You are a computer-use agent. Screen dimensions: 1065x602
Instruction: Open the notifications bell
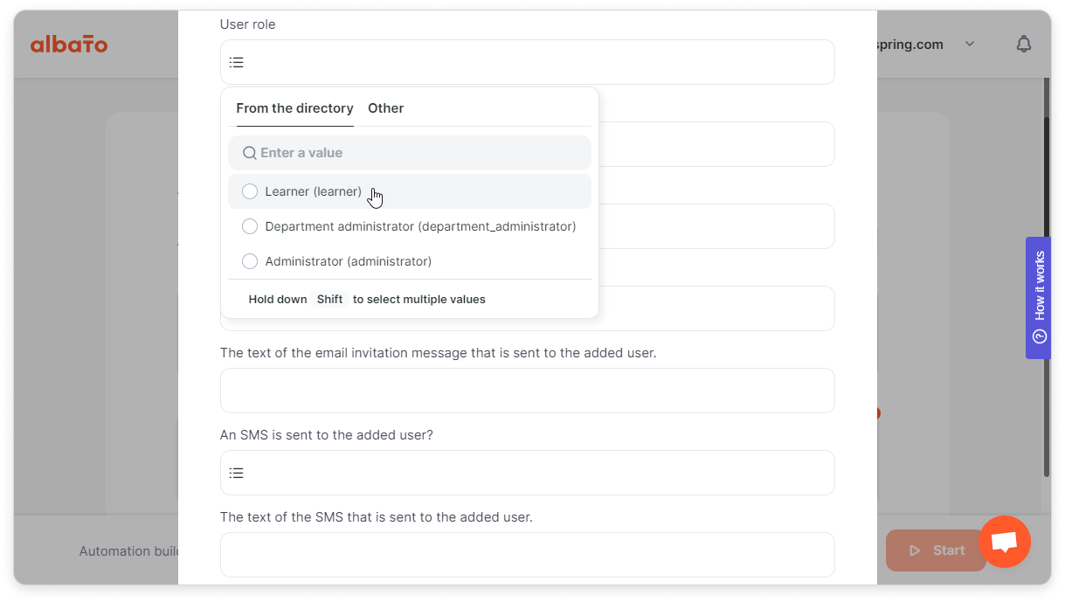1024,44
